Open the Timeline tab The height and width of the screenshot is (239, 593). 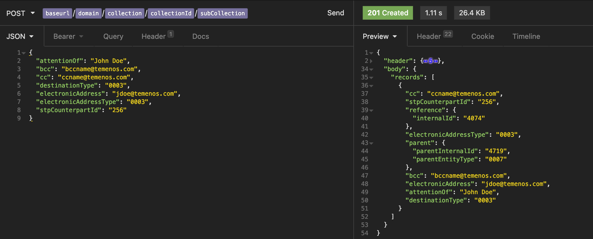click(x=526, y=36)
